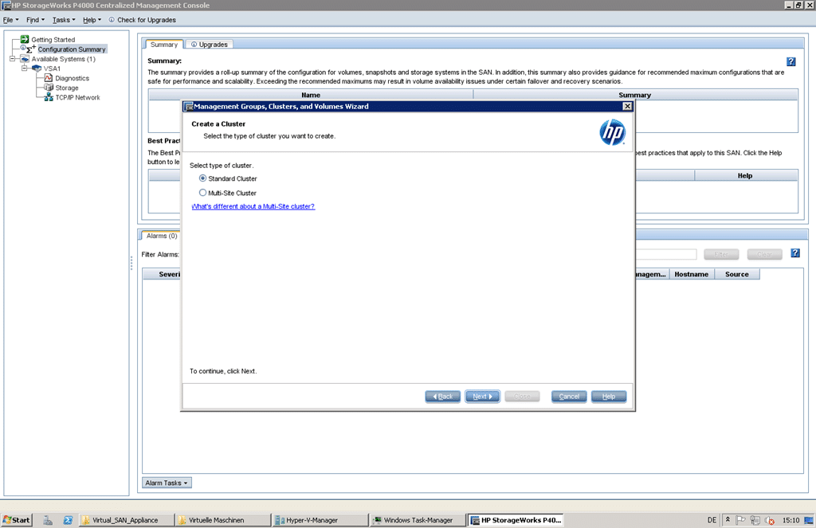Click the Getting Started arrow icon
The image size is (816, 528).
click(x=25, y=40)
